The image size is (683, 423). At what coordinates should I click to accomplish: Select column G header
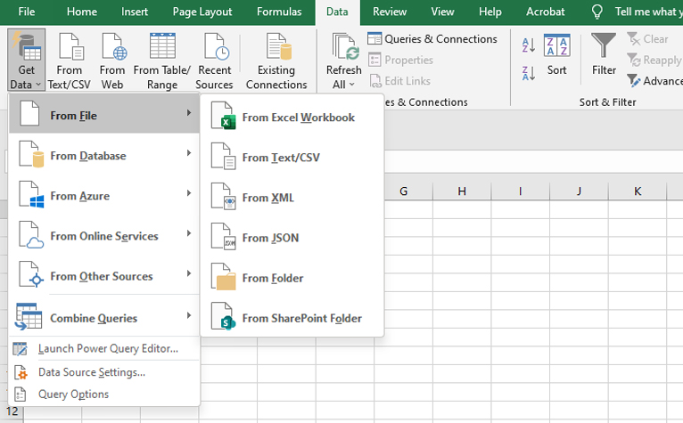403,191
